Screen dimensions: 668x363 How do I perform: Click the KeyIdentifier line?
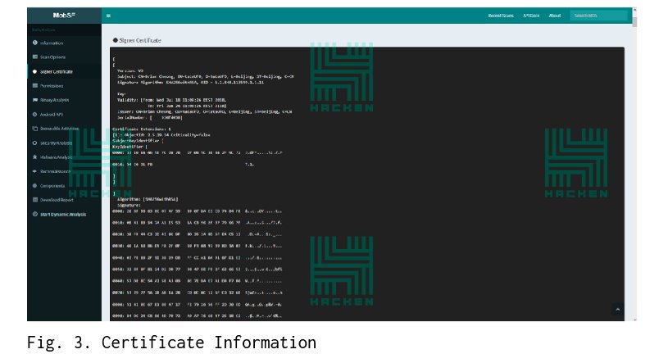tap(130, 147)
